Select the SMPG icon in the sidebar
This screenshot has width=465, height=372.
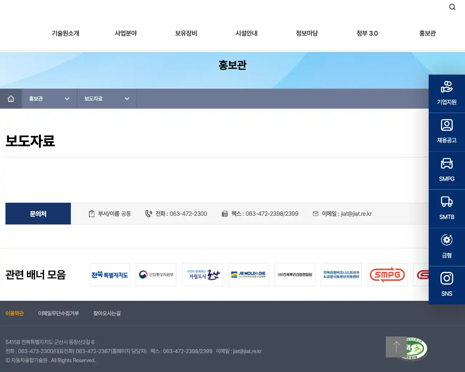[447, 170]
